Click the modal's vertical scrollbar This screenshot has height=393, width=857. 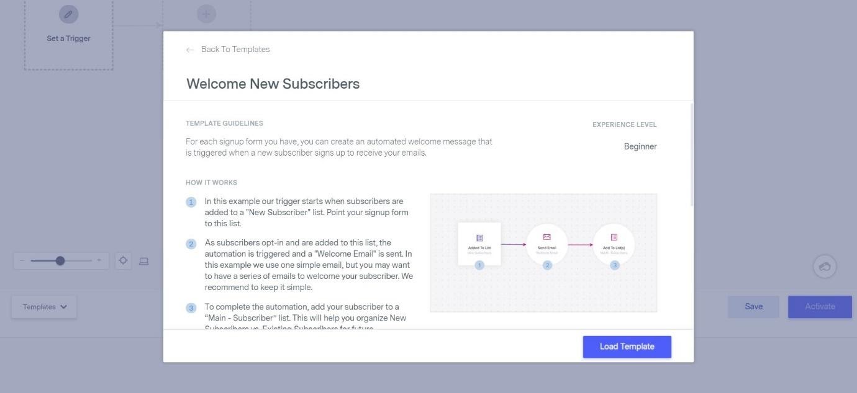point(691,155)
